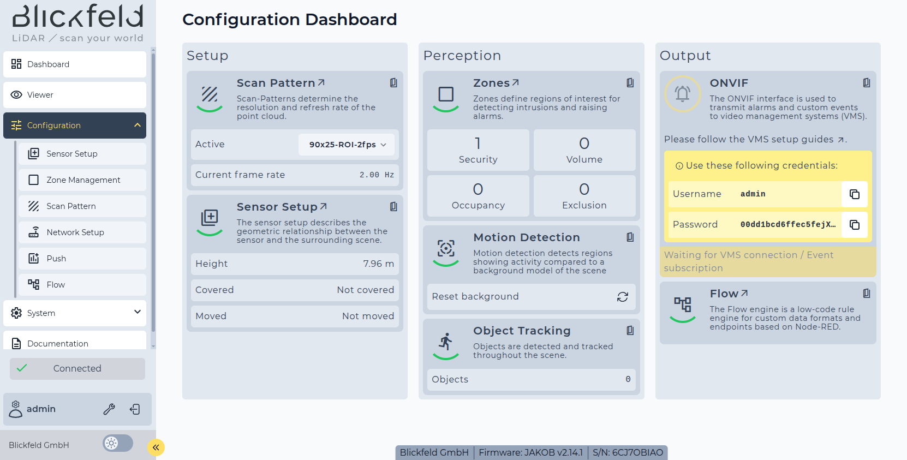Expand the System menu section
This screenshot has width=907, height=460.
pyautogui.click(x=137, y=312)
